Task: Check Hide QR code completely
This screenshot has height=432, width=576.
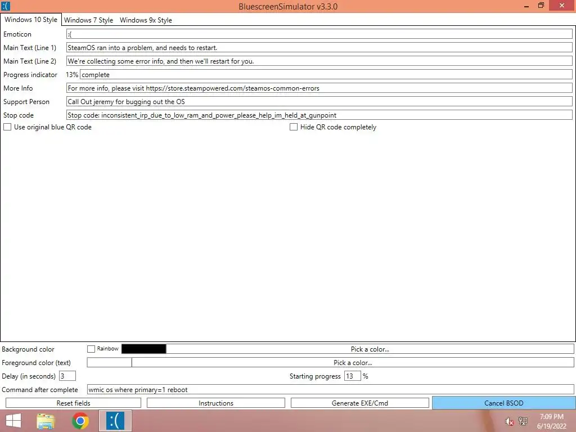Action: 294,127
